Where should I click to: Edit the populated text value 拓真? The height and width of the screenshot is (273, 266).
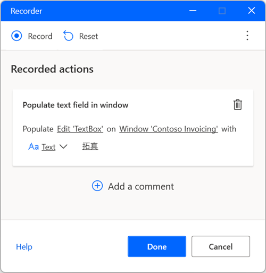click(90, 146)
